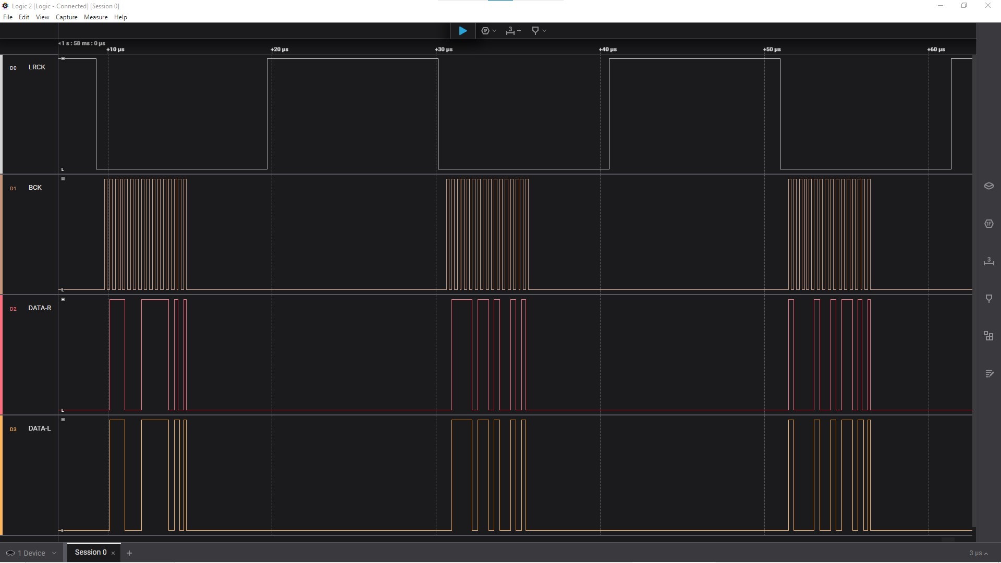Click the +50 µs timeline marker
This screenshot has height=563, width=1001.
772,50
